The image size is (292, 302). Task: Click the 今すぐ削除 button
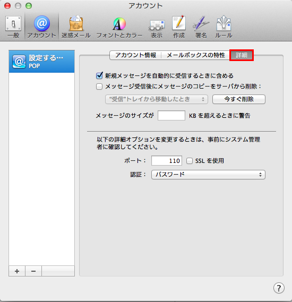239,99
